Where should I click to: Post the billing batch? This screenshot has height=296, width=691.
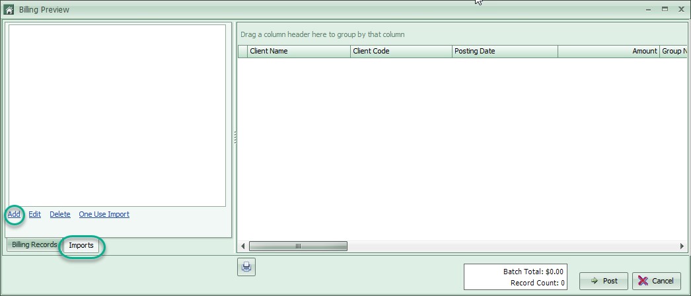[x=603, y=281]
